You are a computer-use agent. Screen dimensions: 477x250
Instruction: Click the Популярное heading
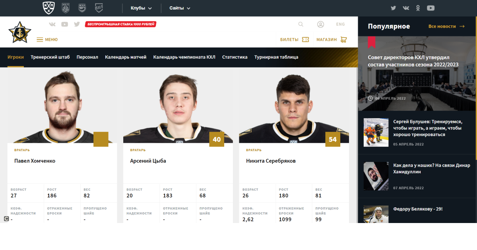389,27
